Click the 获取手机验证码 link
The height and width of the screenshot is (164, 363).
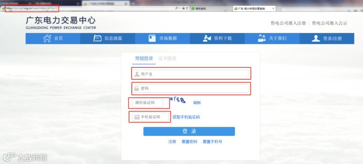pos(186,117)
